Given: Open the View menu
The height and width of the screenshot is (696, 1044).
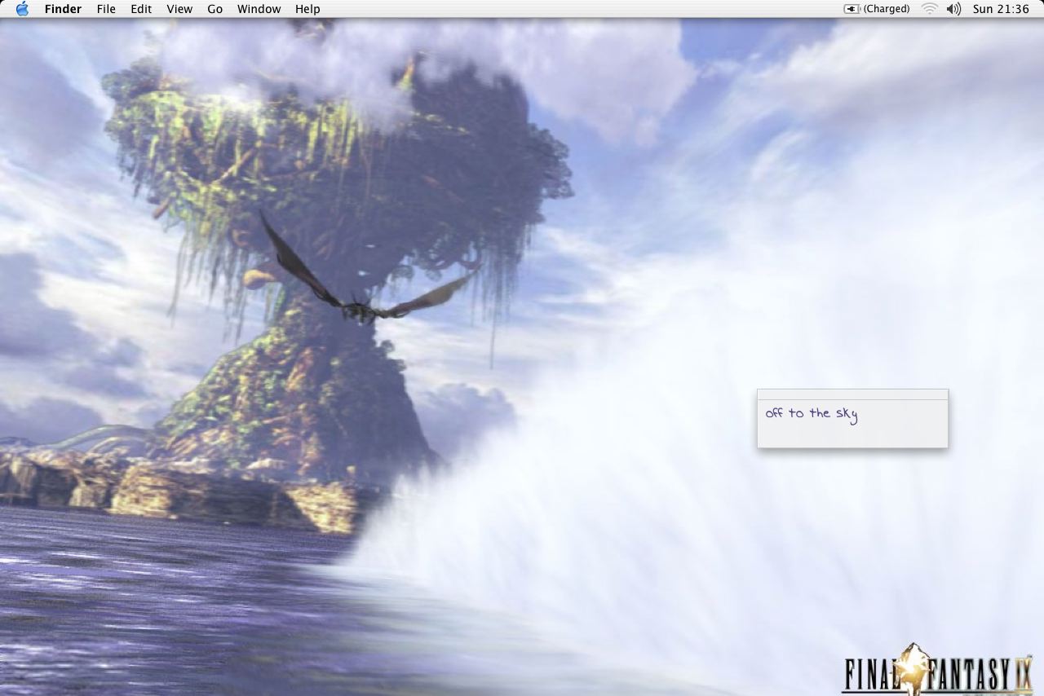Looking at the screenshot, I should tap(179, 9).
